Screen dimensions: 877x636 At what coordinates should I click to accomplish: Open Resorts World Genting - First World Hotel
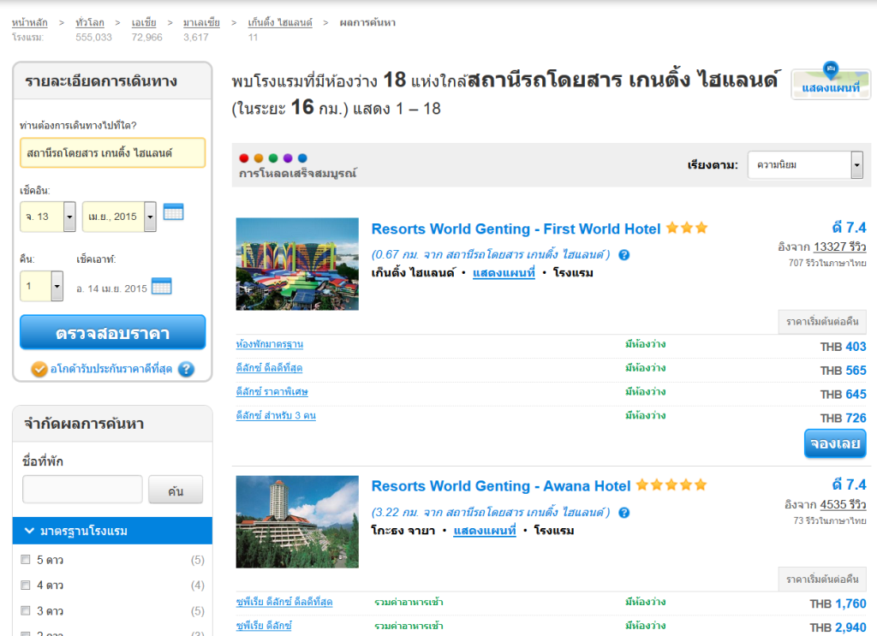pyautogui.click(x=516, y=229)
